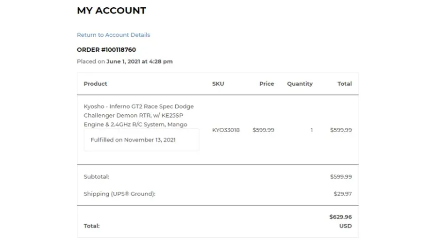Click the grand total $629.96 USD
Image resolution: width=437 pixels, height=245 pixels.
tap(340, 221)
